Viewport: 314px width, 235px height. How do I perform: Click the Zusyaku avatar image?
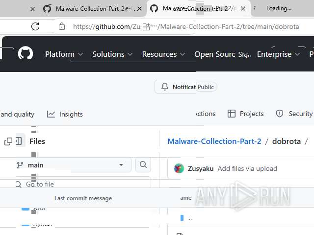tap(179, 168)
